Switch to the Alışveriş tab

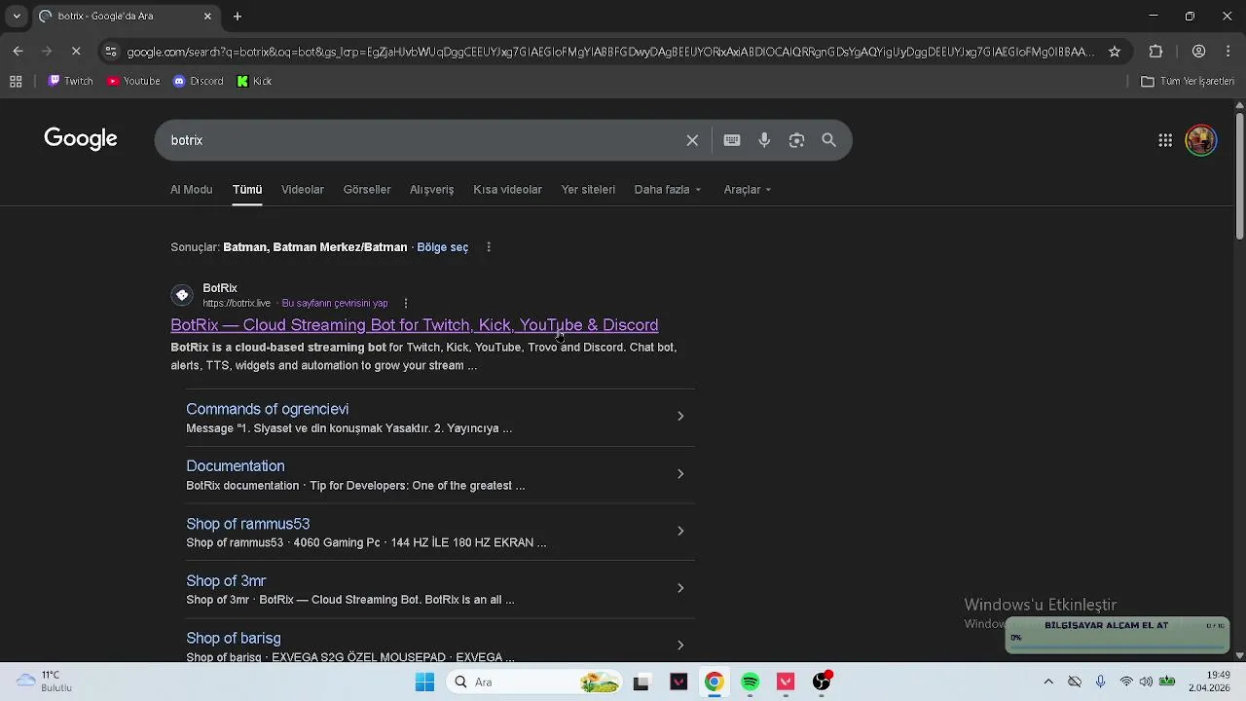click(431, 190)
